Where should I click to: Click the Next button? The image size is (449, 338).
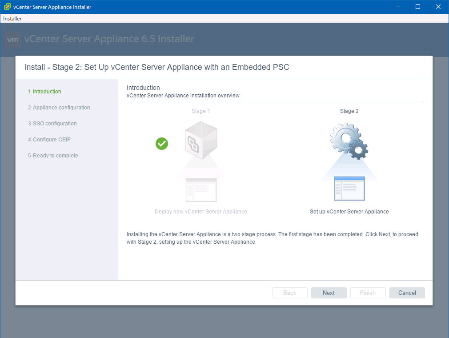click(329, 293)
